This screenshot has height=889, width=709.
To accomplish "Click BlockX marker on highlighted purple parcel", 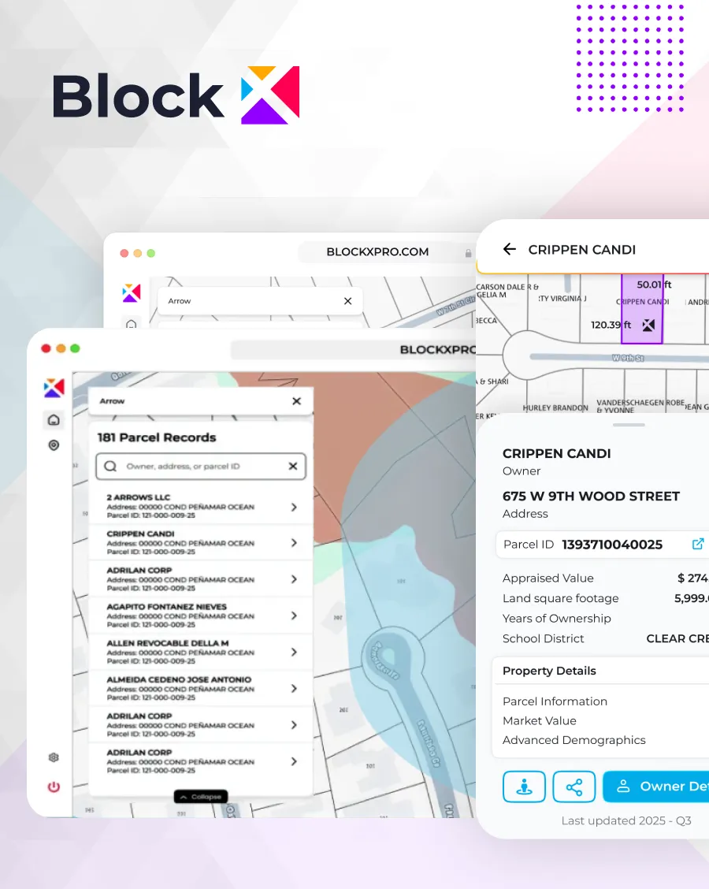I will (x=648, y=325).
